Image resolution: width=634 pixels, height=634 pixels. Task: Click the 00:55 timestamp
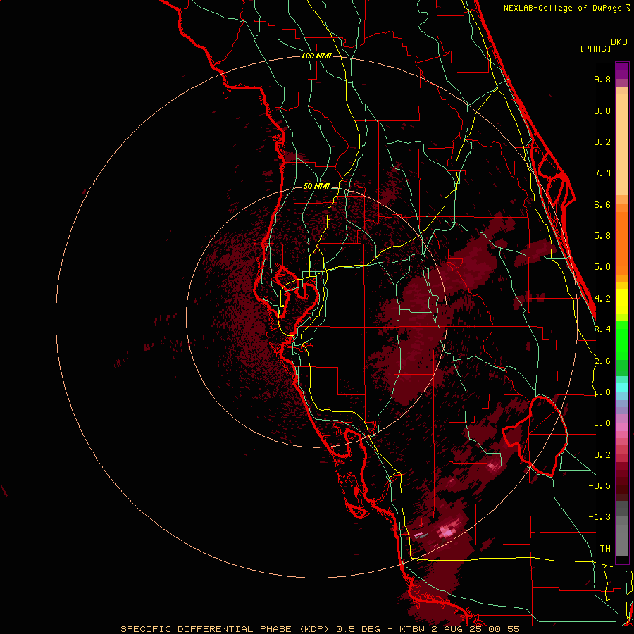coord(504,629)
